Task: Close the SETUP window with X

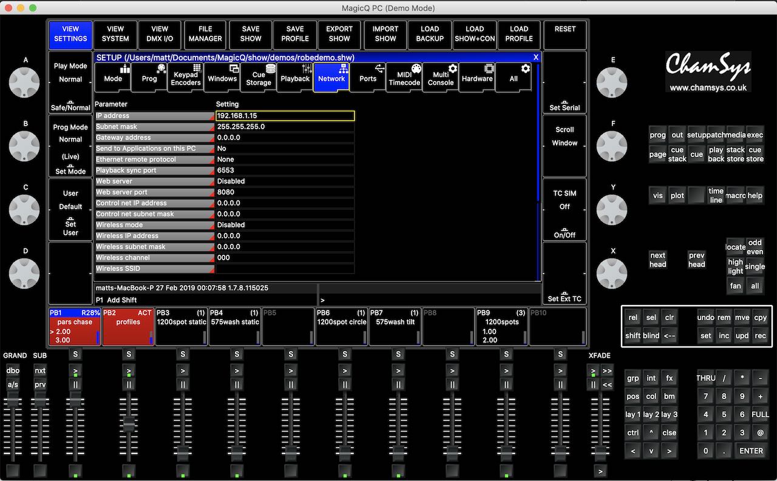Action: [x=535, y=58]
